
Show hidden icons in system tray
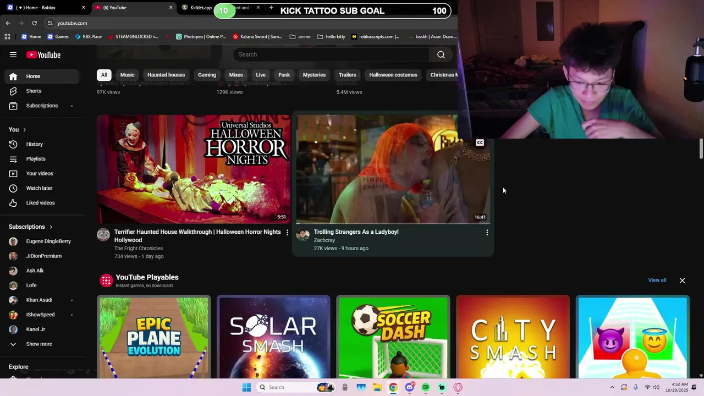[612, 387]
